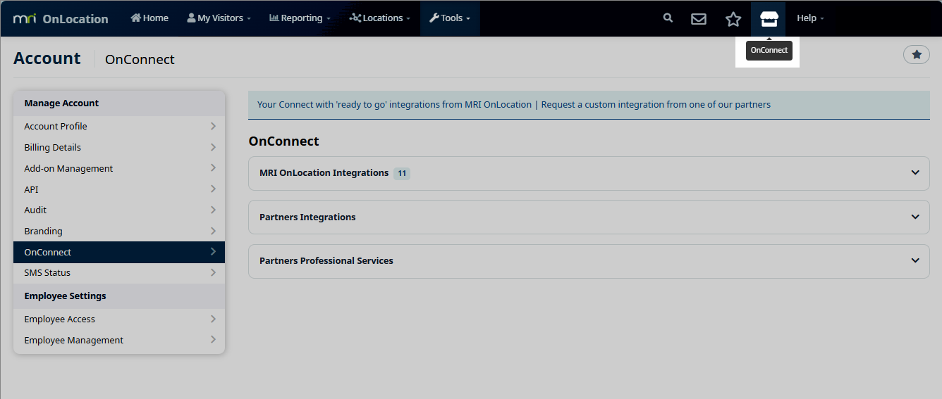Open the My Visitors menu
The image size is (942, 399).
click(x=219, y=18)
